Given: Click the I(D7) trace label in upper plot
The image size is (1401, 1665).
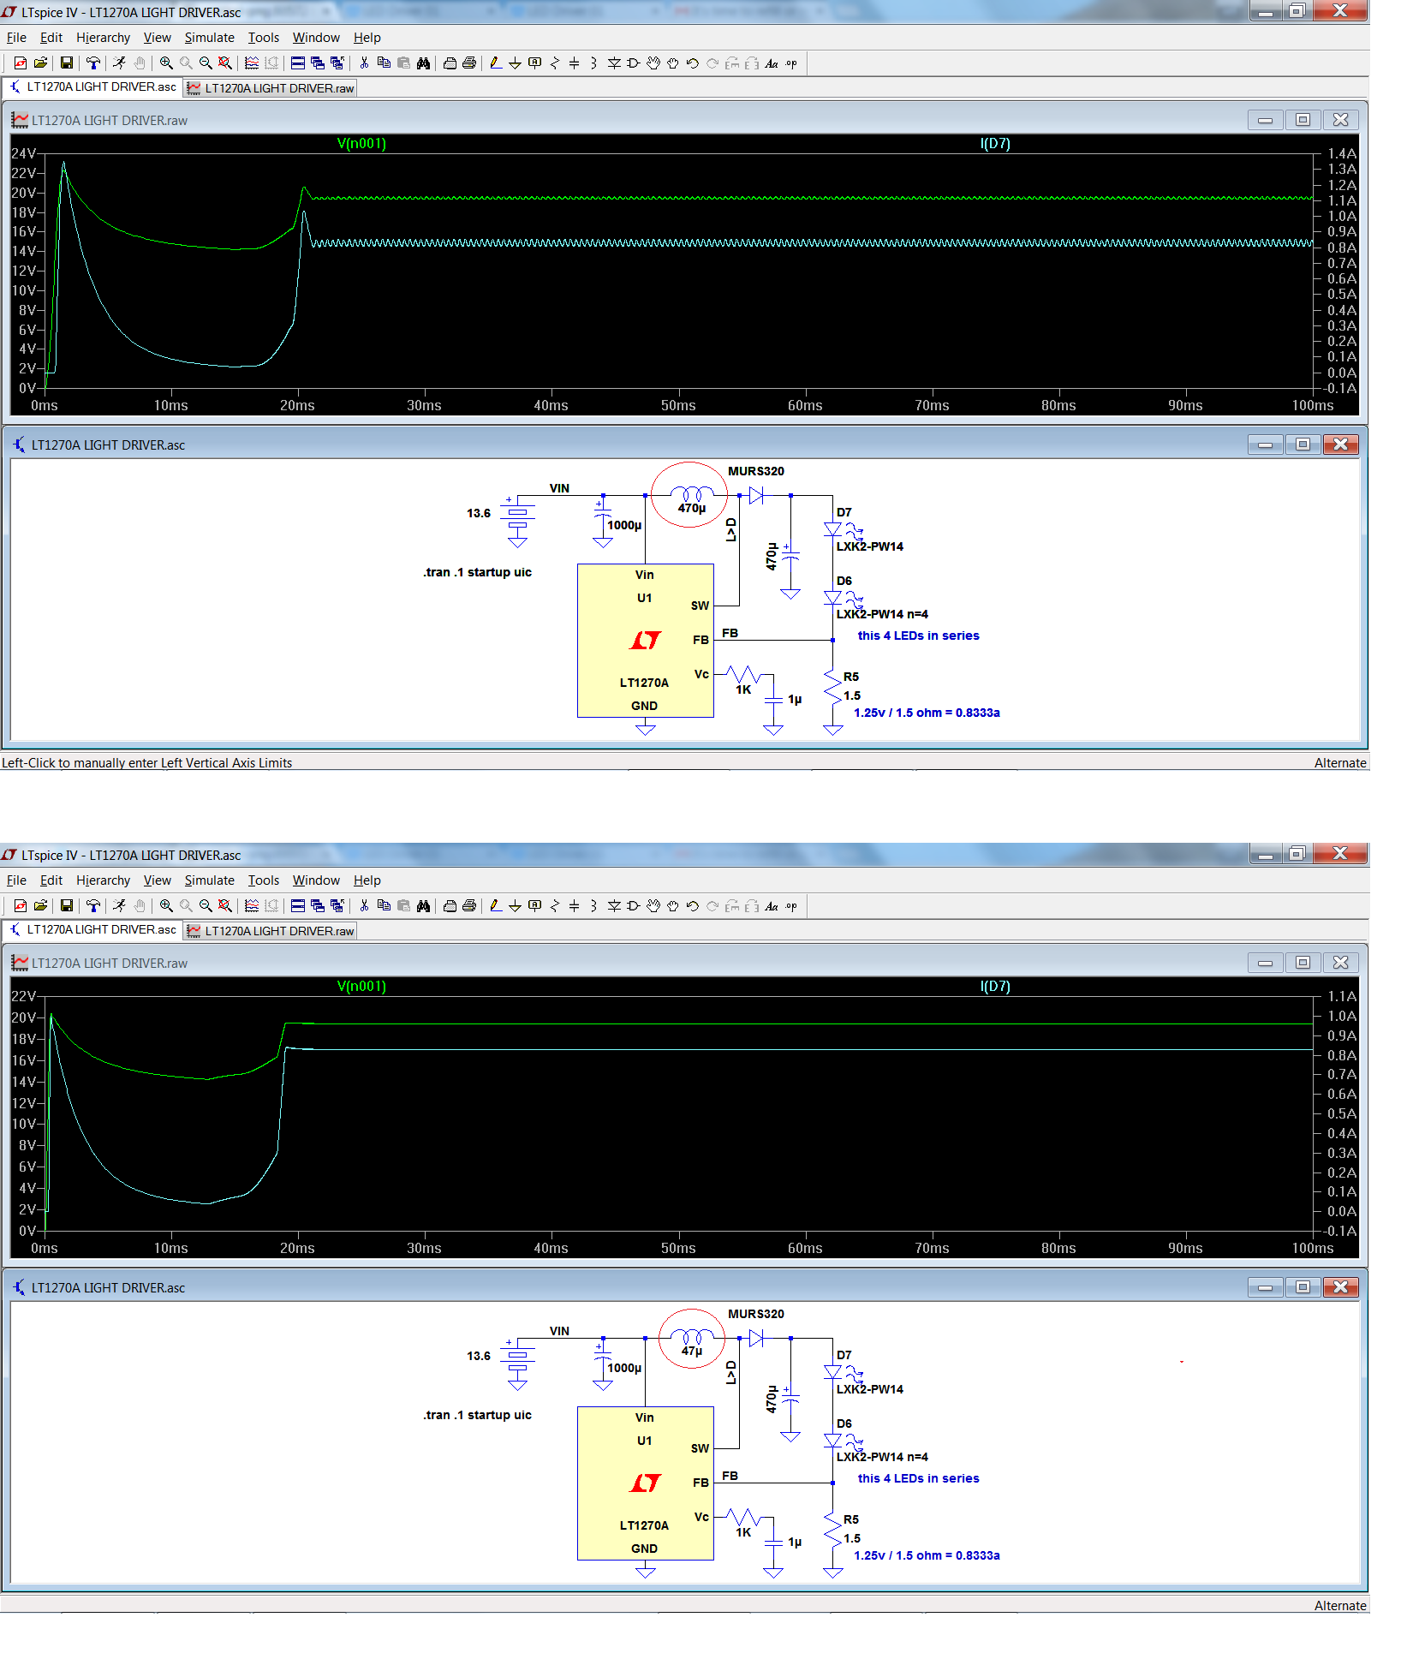Looking at the screenshot, I should [x=995, y=143].
